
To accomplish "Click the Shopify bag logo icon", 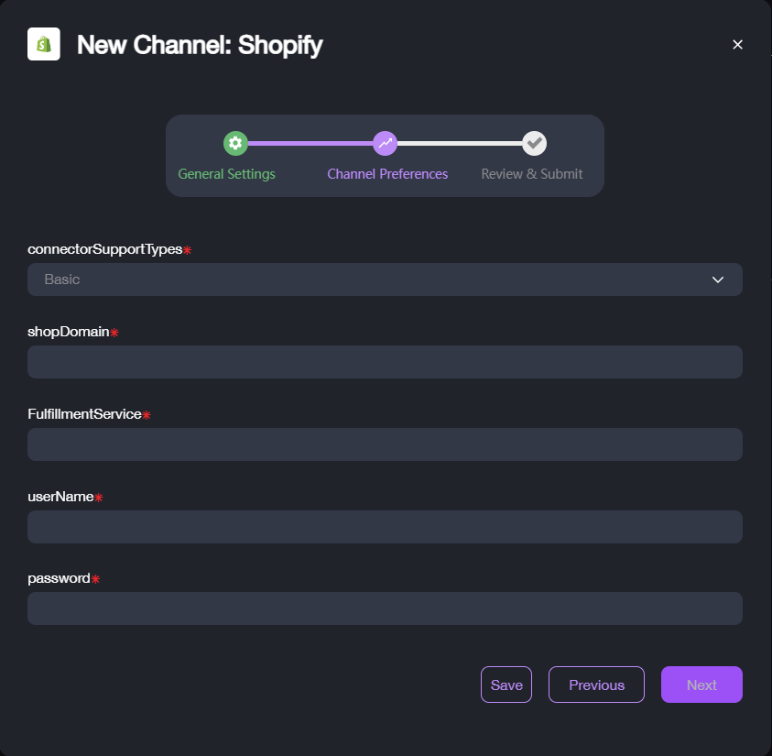I will [x=44, y=44].
